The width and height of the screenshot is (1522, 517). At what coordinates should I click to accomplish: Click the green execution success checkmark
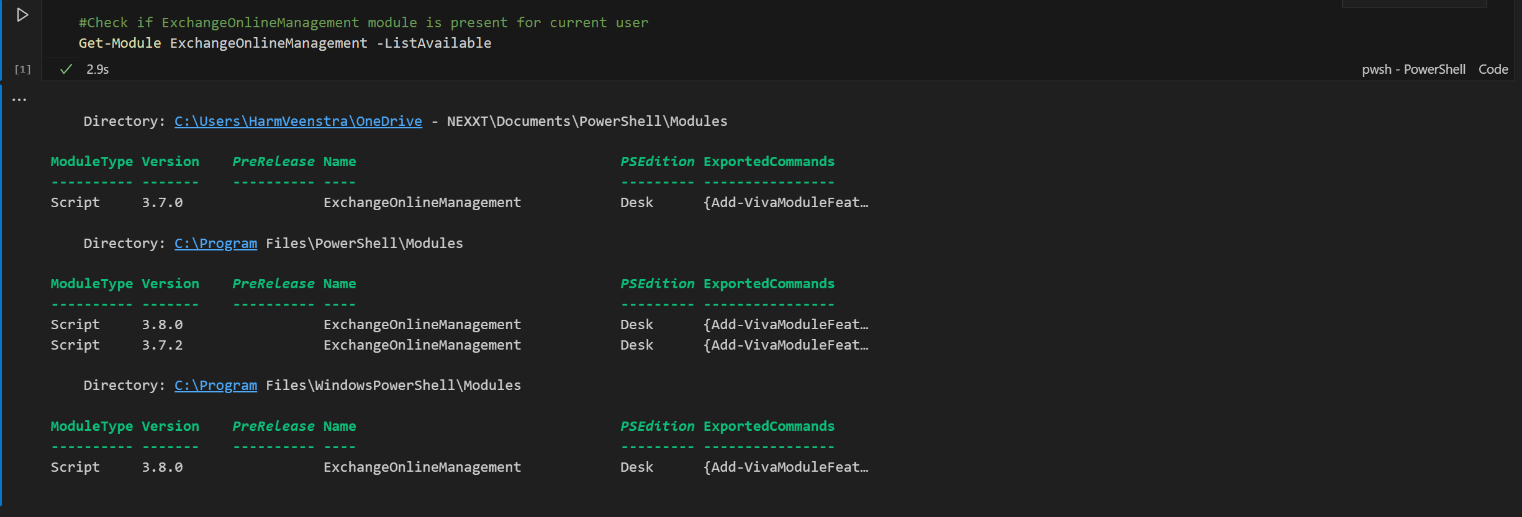66,69
